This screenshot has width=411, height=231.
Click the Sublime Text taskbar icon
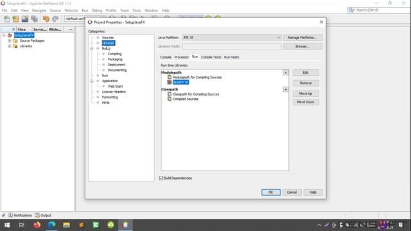click(82, 225)
